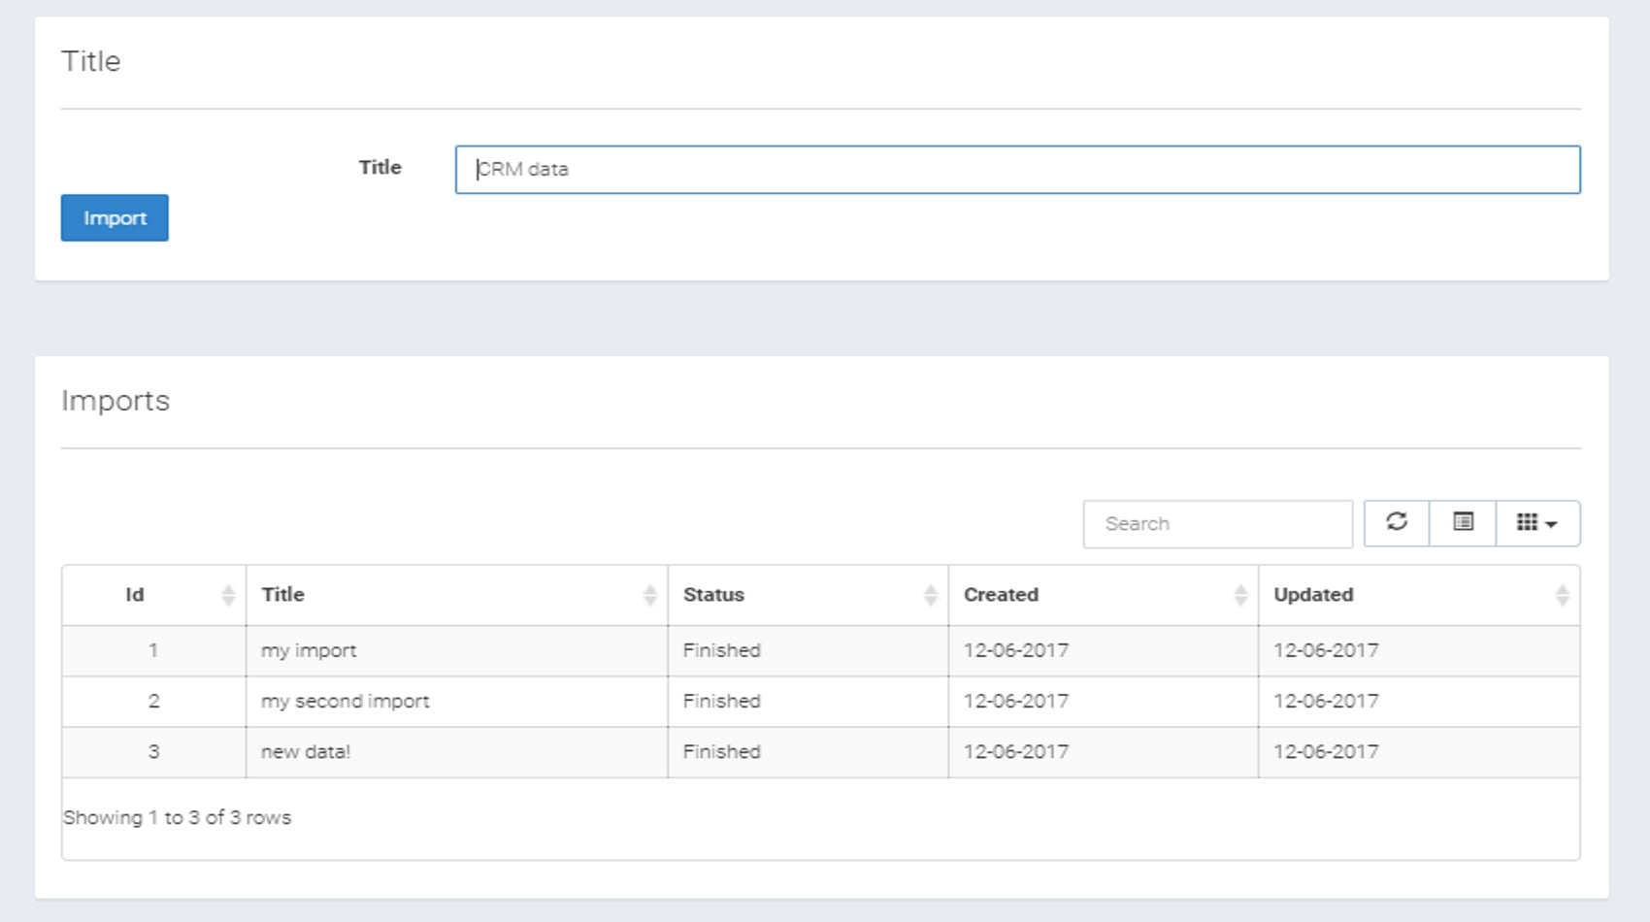Sort by Title column arrows
The width and height of the screenshot is (1650, 922).
point(649,595)
